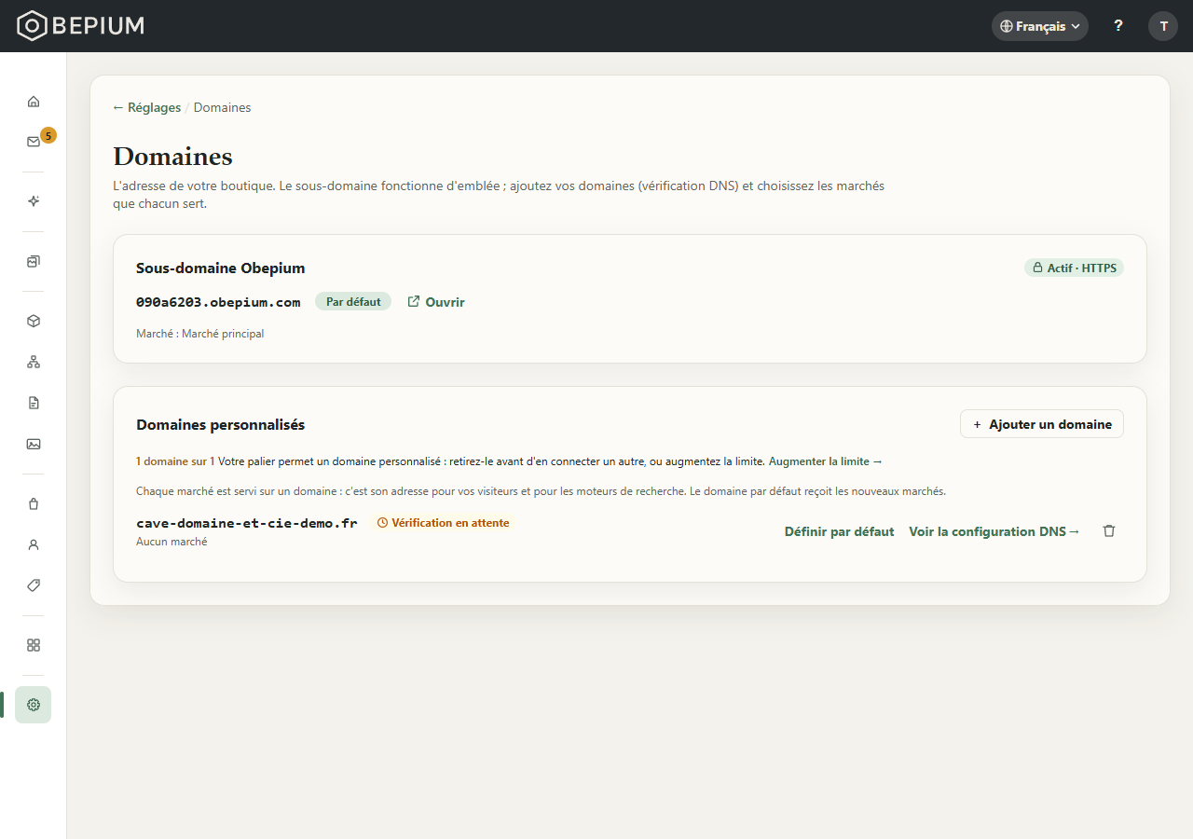Screen dimensions: 1193x839
Task: Open the apps grid icon
Action: click(x=34, y=645)
